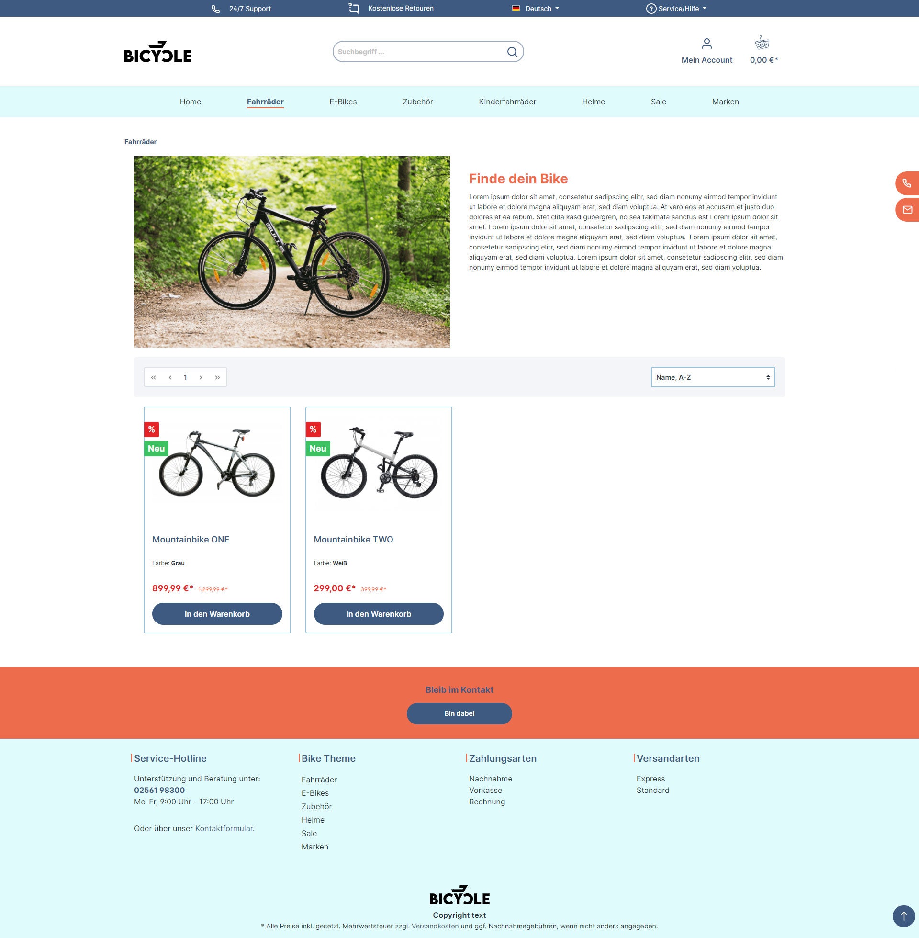The height and width of the screenshot is (938, 919).
Task: Select the E-Bikes navigation tab
Action: pyautogui.click(x=343, y=102)
